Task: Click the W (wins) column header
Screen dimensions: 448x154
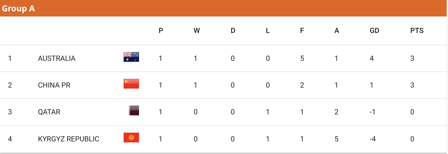Action: (197, 31)
